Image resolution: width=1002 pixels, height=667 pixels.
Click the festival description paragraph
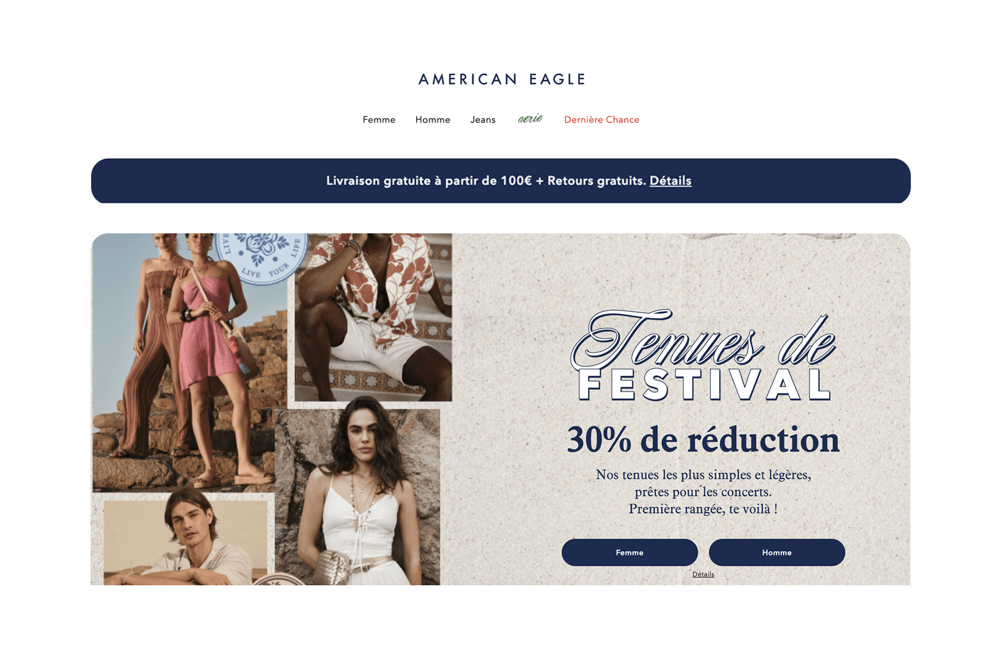point(703,492)
